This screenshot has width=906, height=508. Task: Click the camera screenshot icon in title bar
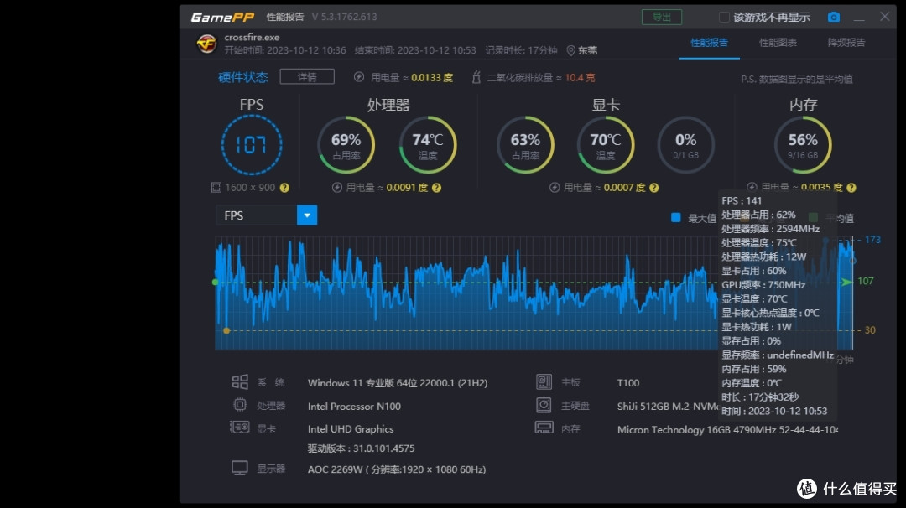pos(833,16)
